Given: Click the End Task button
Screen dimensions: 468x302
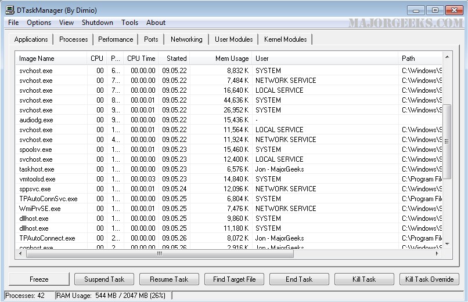Looking at the screenshot, I should click(299, 279).
